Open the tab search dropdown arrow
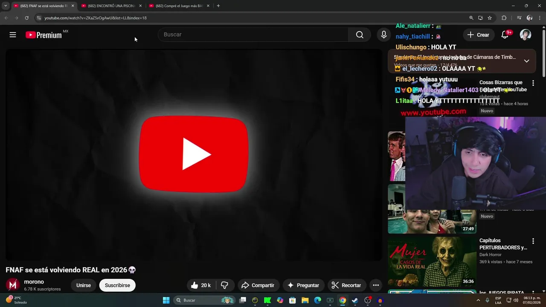546x307 pixels. click(x=6, y=6)
